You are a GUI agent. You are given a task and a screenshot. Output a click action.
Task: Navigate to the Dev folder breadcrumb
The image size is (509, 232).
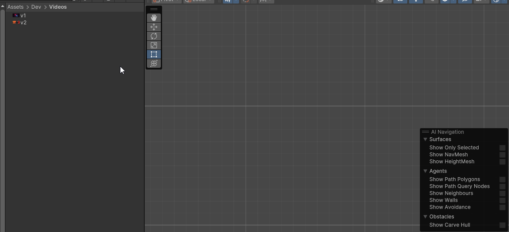36,7
